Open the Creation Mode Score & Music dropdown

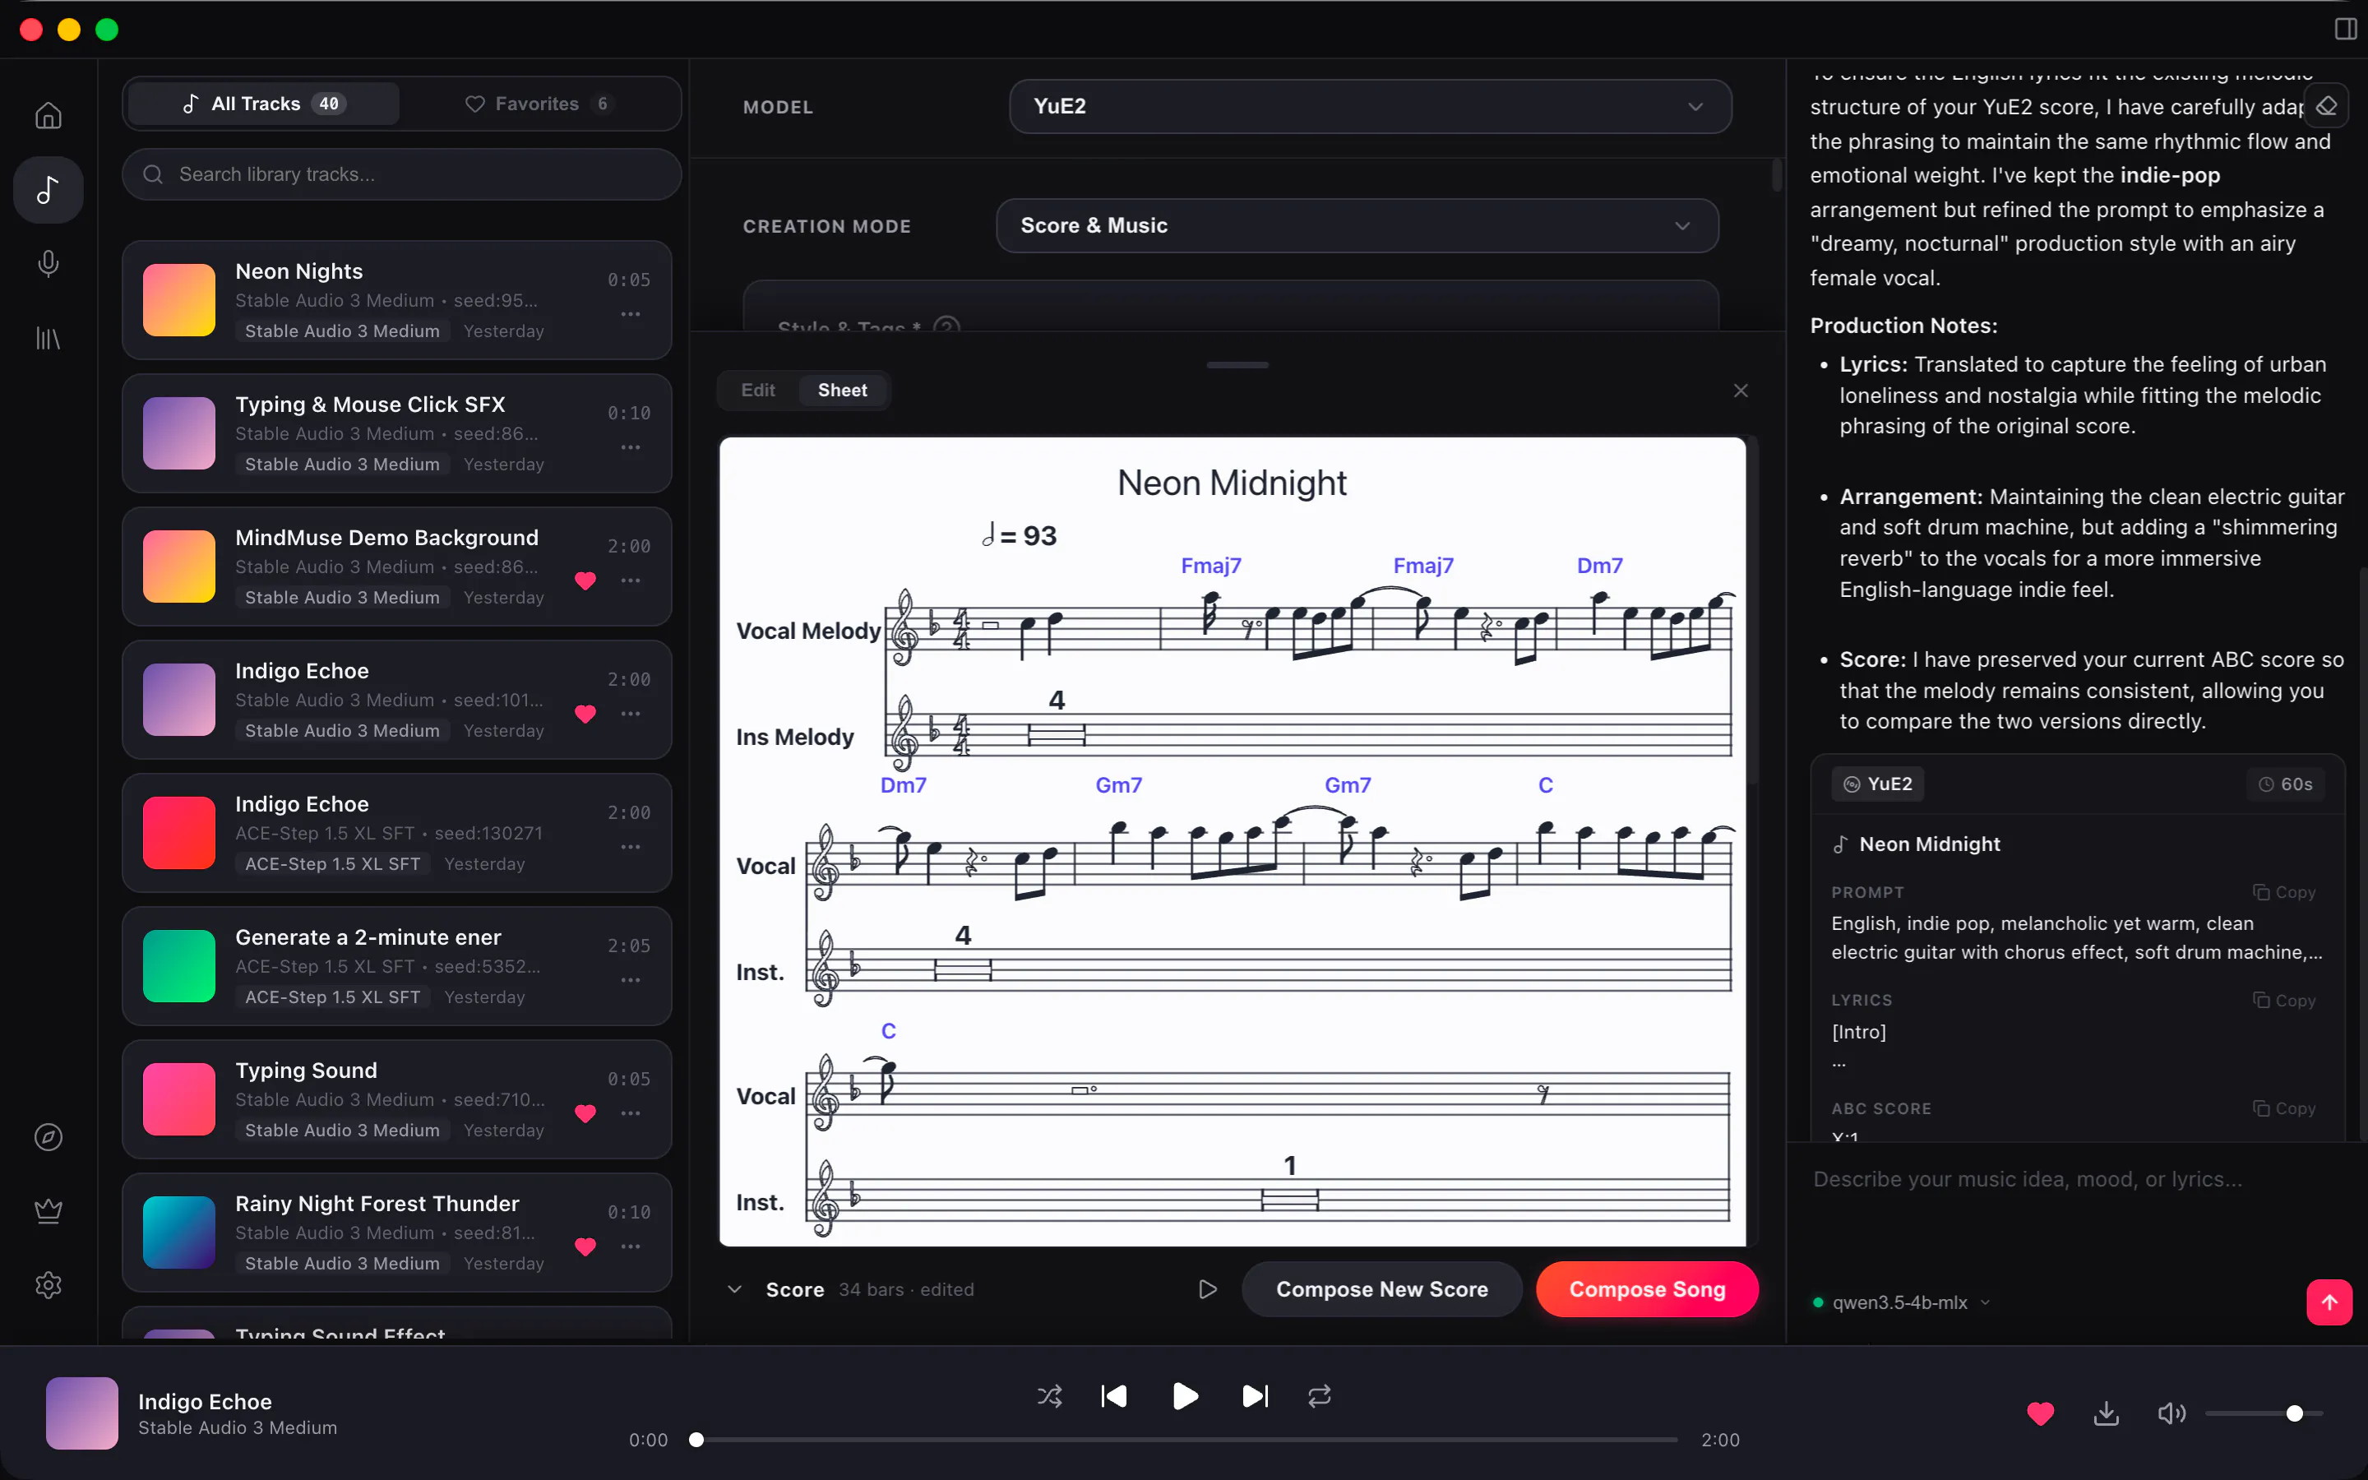coord(1357,225)
